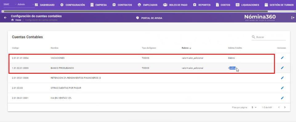This screenshot has width=296, height=122.
Task: Edit the OTRAS CUENTAS POR PAGAR row
Action: (282, 88)
